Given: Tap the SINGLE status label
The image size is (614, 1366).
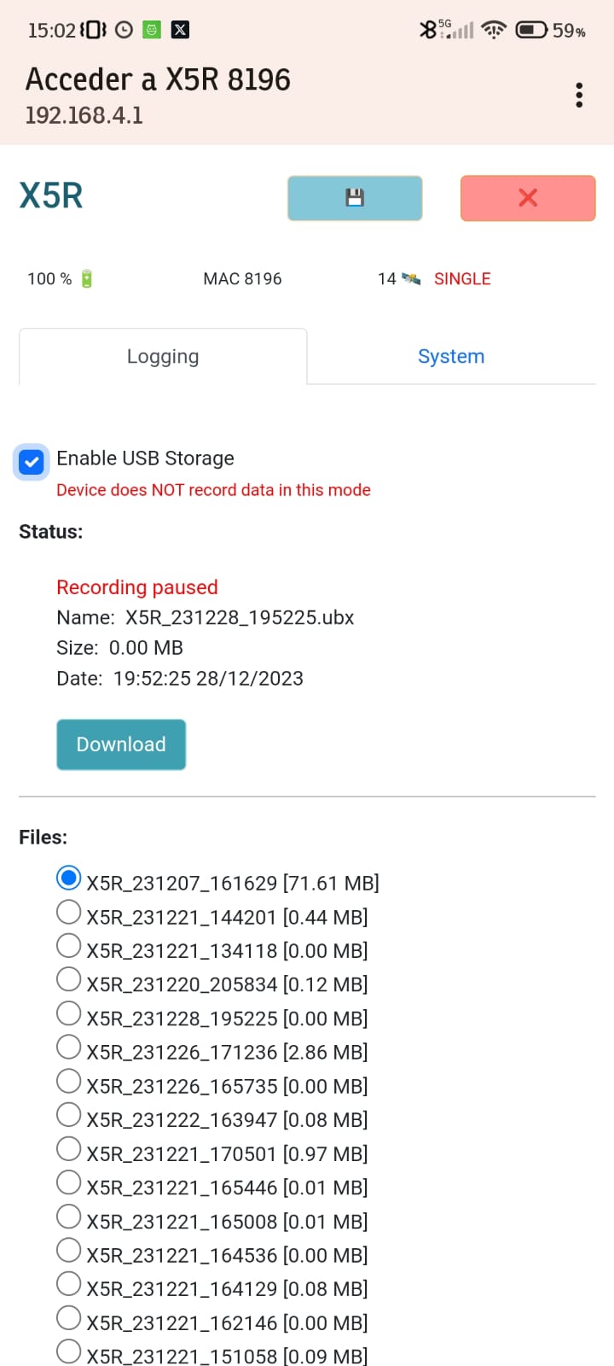Looking at the screenshot, I should (x=462, y=277).
